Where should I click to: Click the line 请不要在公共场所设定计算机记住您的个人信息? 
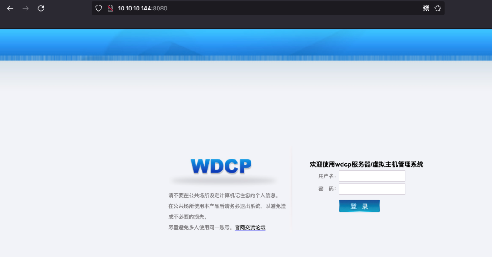(x=223, y=195)
